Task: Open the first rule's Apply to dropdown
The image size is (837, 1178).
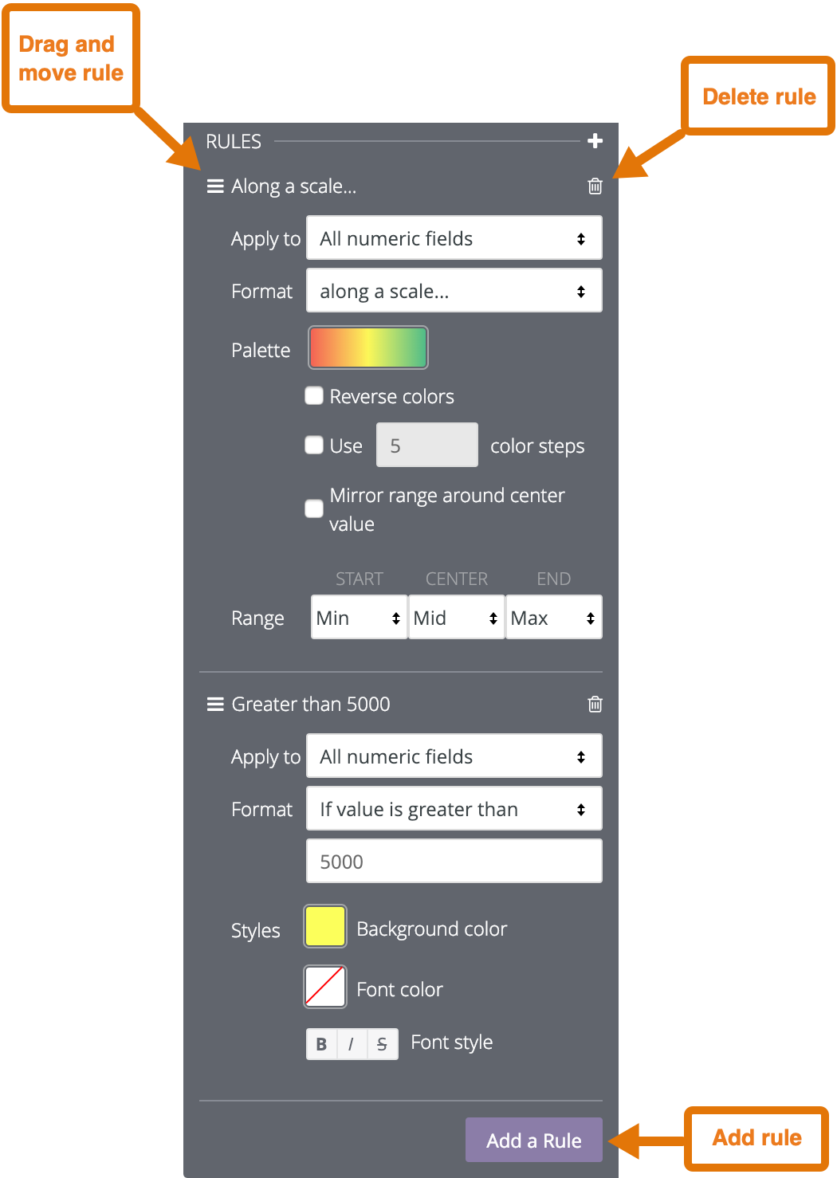Action: click(x=454, y=238)
